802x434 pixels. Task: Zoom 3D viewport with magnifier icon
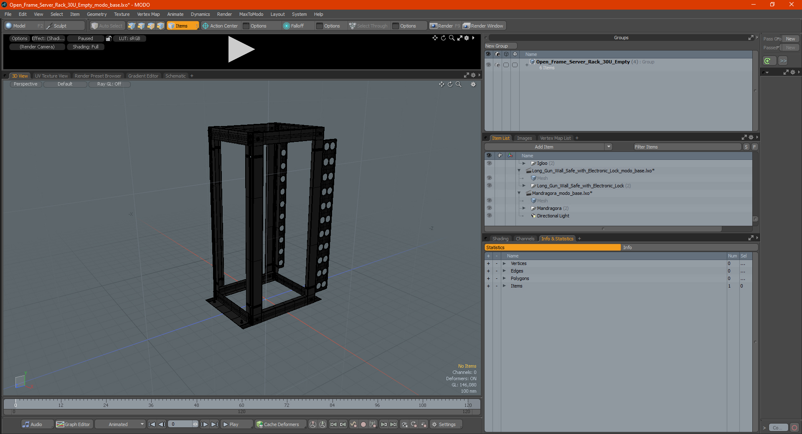(458, 84)
